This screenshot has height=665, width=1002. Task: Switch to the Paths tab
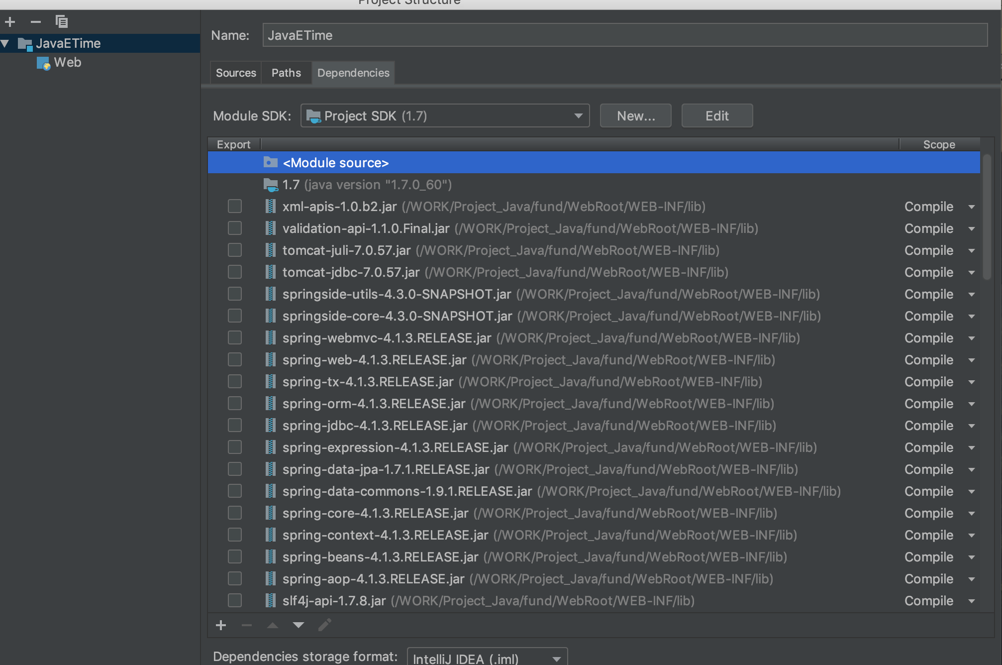coord(286,73)
